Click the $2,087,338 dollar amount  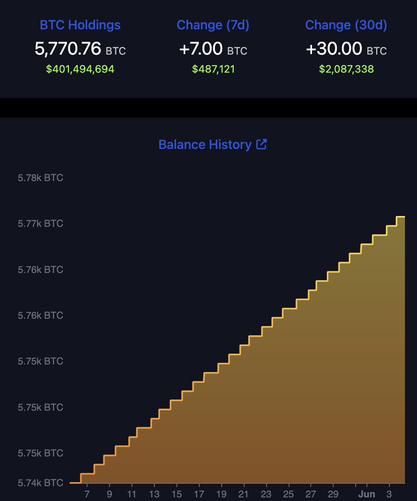point(346,69)
